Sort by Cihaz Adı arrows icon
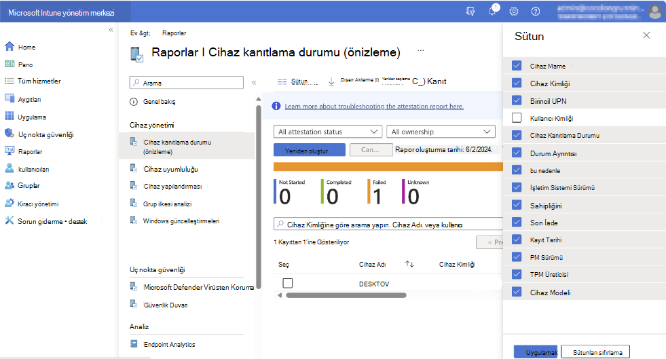Screen dimensions: 666x359 [x=409, y=264]
